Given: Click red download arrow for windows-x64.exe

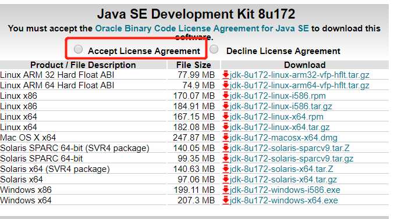Looking at the screenshot, I should (226, 200).
